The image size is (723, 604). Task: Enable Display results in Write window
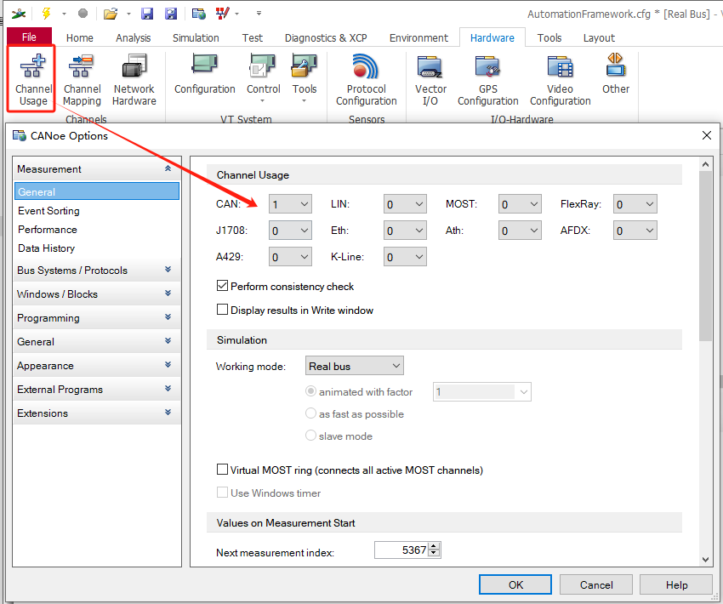pyautogui.click(x=222, y=310)
